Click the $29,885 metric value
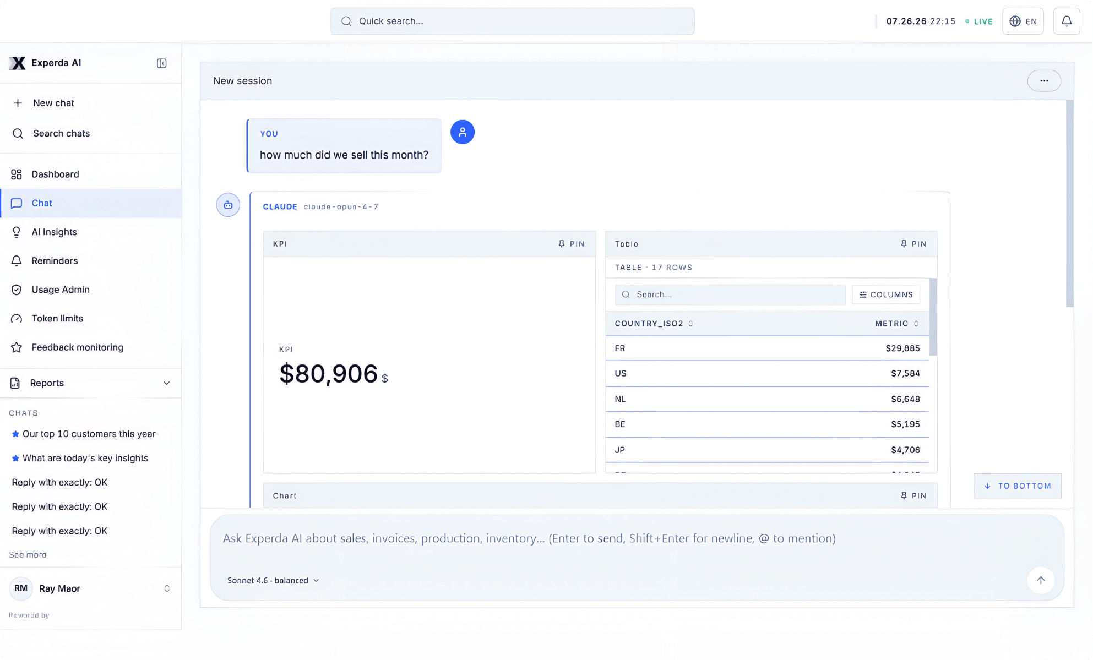The width and height of the screenshot is (1093, 660). tap(902, 348)
